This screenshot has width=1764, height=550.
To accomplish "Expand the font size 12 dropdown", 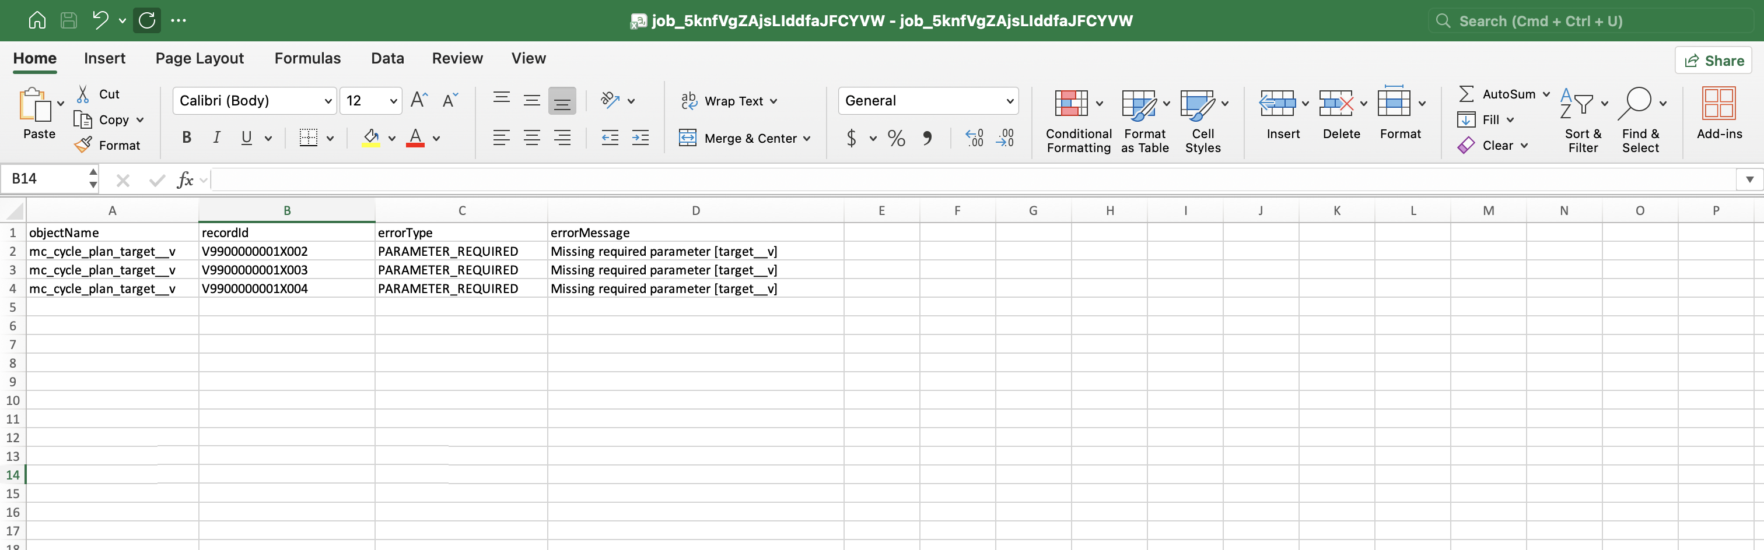I will click(393, 101).
